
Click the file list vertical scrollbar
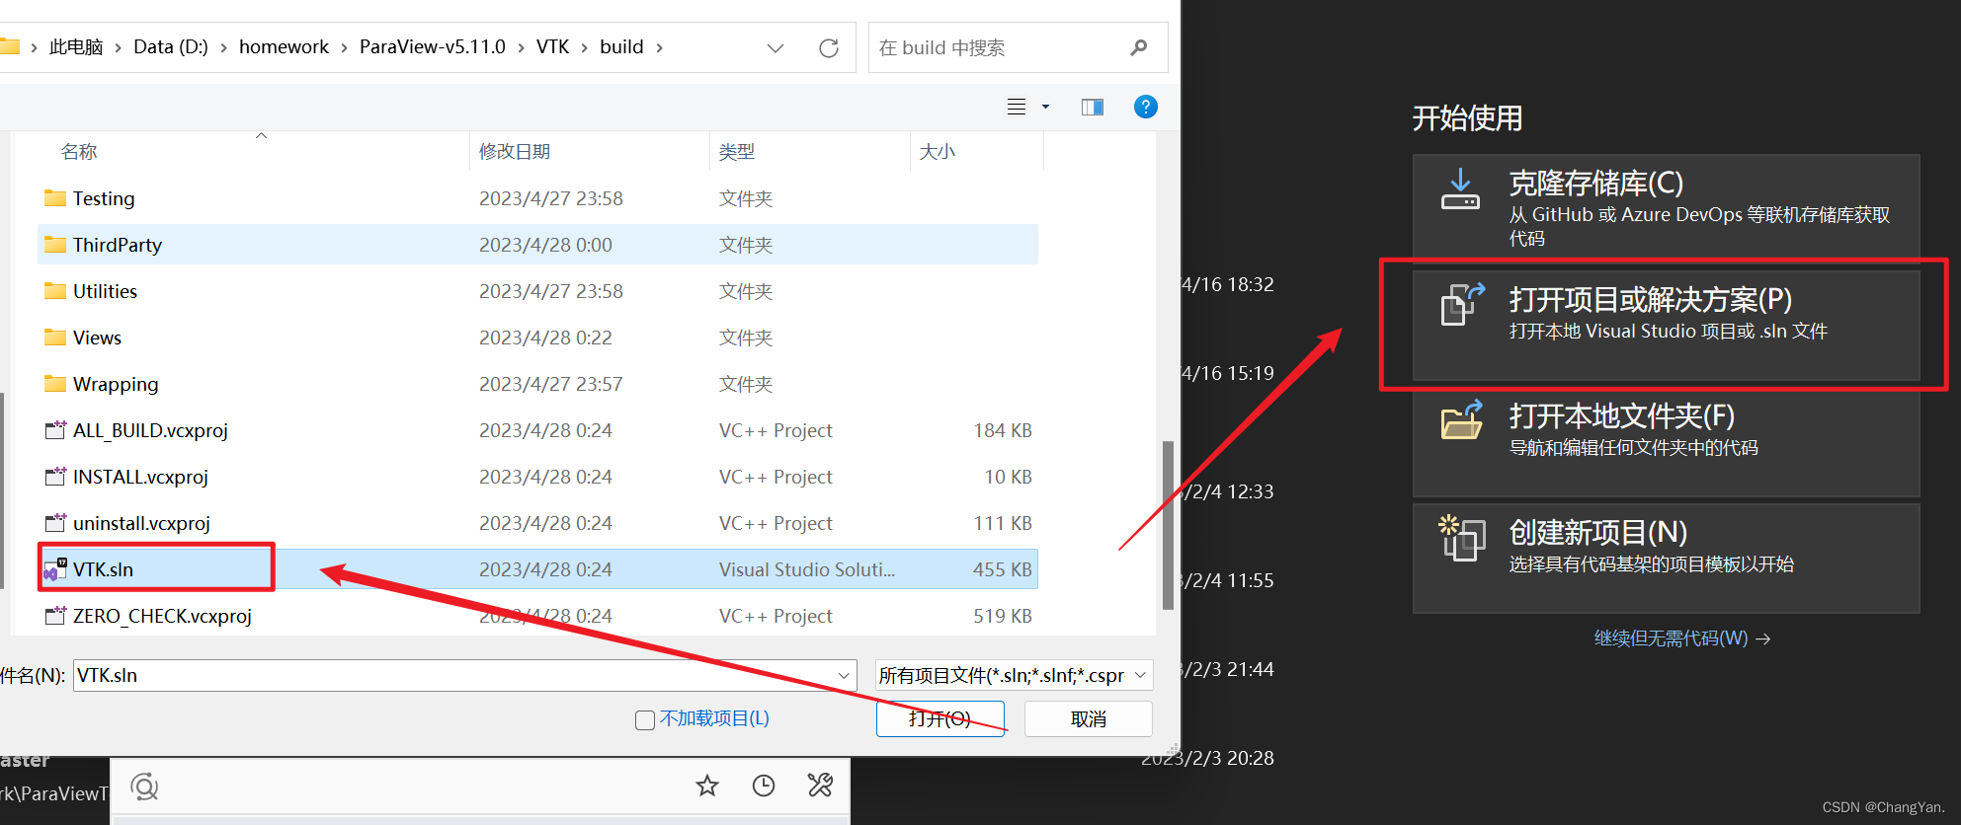pyautogui.click(x=1168, y=525)
